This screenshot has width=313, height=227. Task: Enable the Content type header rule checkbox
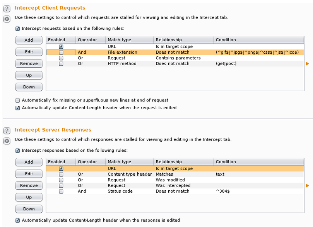61,174
